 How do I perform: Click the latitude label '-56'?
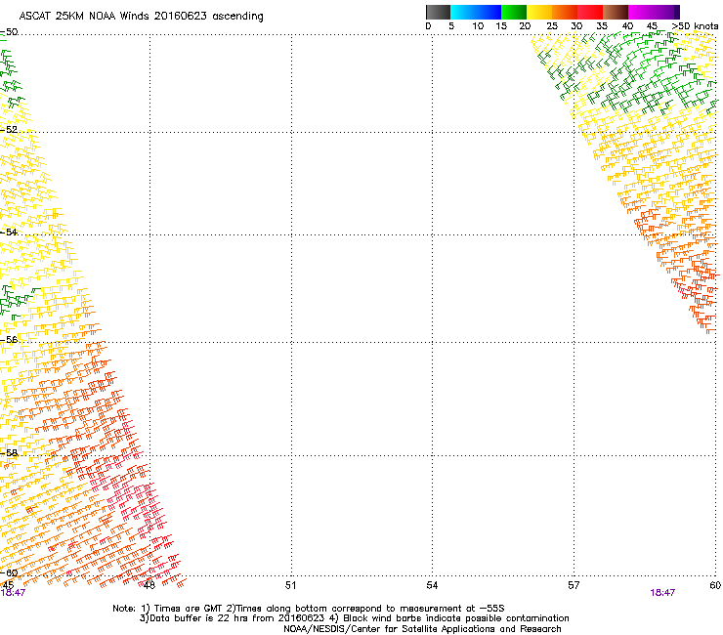9,339
